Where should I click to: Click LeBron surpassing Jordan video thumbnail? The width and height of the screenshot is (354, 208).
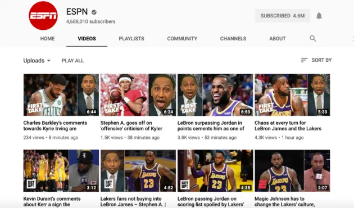pyautogui.click(x=215, y=95)
